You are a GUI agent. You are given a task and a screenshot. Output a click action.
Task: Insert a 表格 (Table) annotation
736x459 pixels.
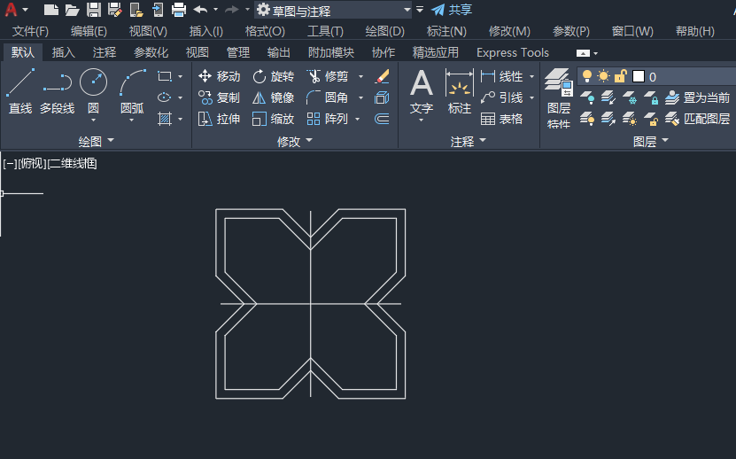point(501,119)
